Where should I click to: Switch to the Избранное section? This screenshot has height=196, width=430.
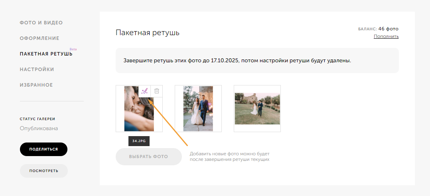coord(36,85)
